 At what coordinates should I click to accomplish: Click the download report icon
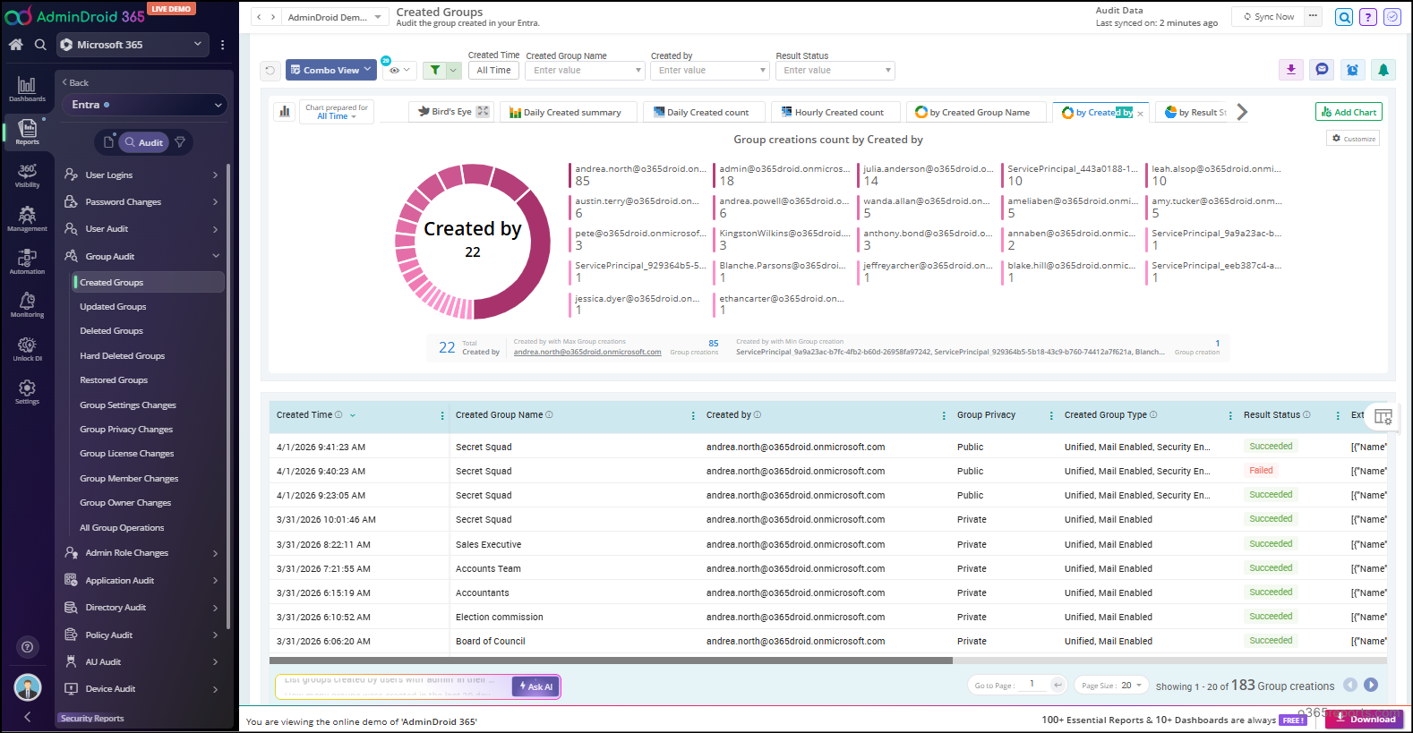(1290, 70)
